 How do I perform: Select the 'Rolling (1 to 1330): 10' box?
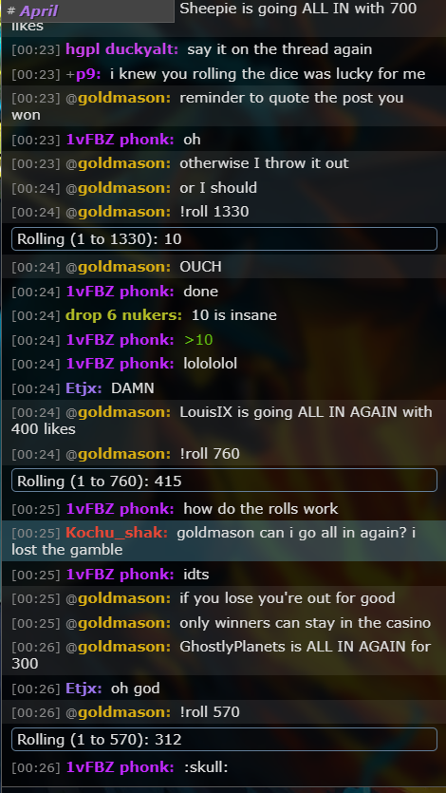tap(224, 238)
